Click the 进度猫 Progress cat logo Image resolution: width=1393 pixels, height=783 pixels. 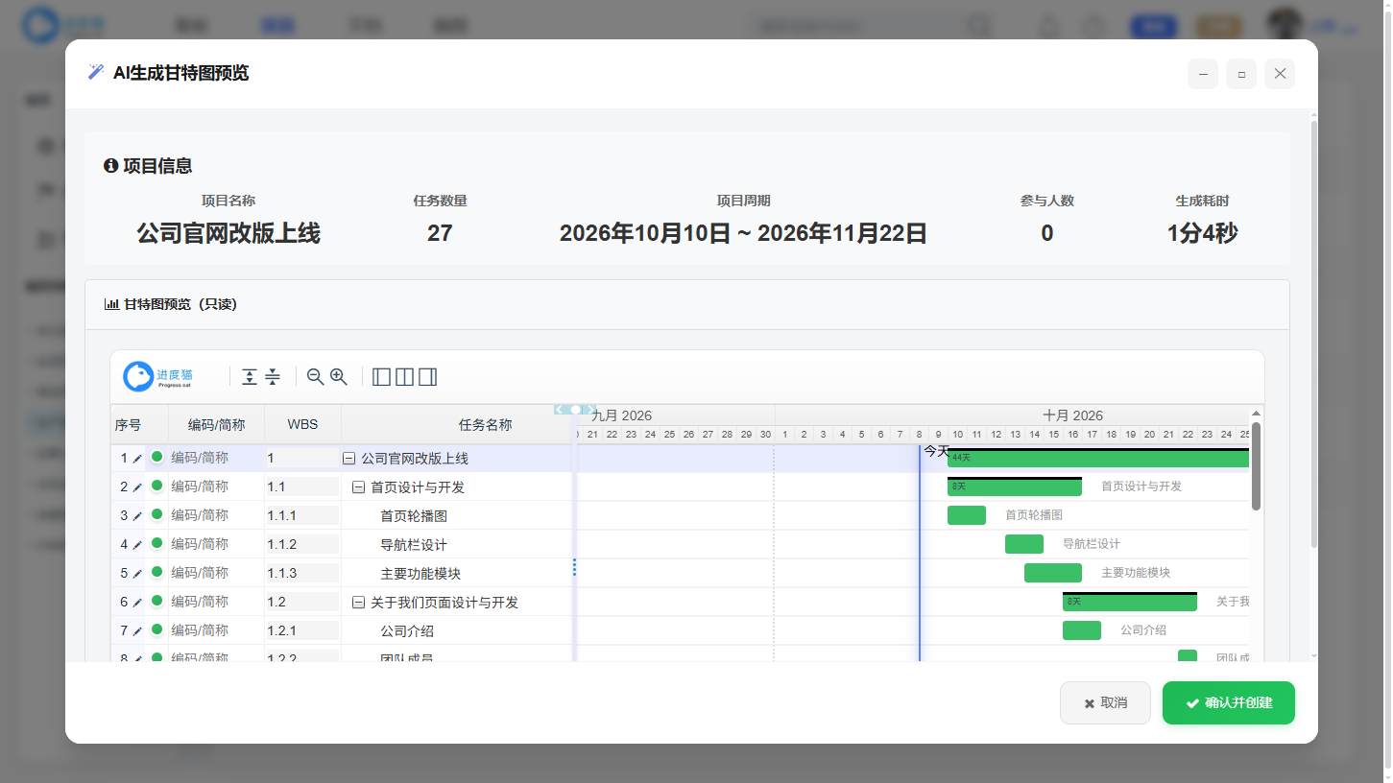pyautogui.click(x=158, y=377)
